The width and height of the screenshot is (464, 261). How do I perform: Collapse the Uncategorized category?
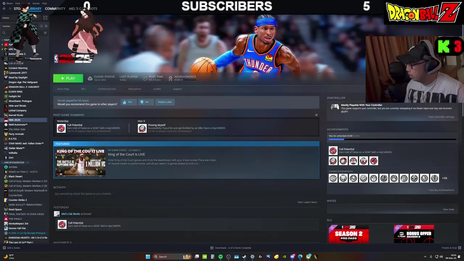(3, 162)
